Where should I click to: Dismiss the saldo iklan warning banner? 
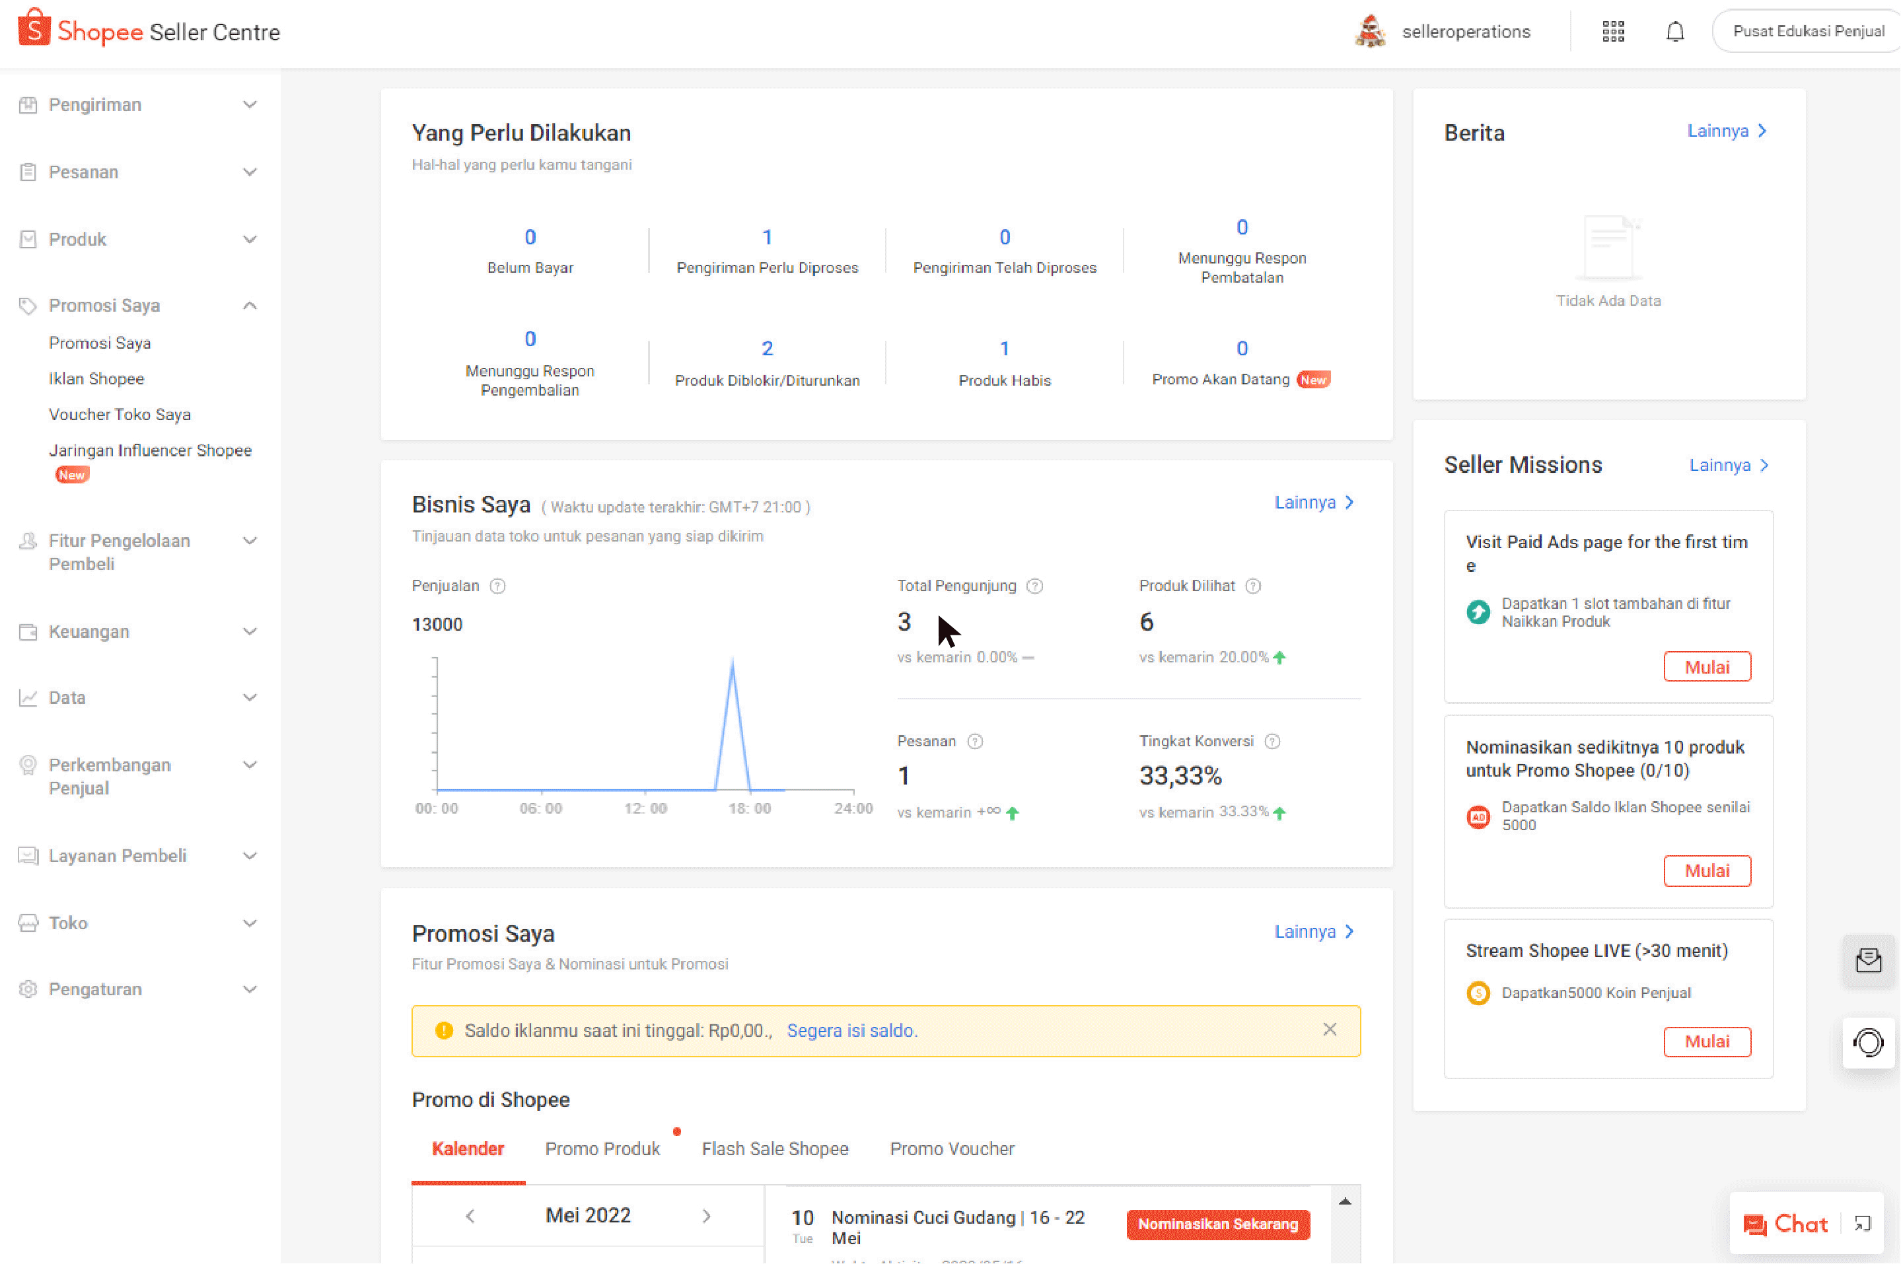pyautogui.click(x=1330, y=1030)
